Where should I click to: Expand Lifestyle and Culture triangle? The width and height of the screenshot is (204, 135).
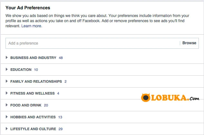pos(7,129)
